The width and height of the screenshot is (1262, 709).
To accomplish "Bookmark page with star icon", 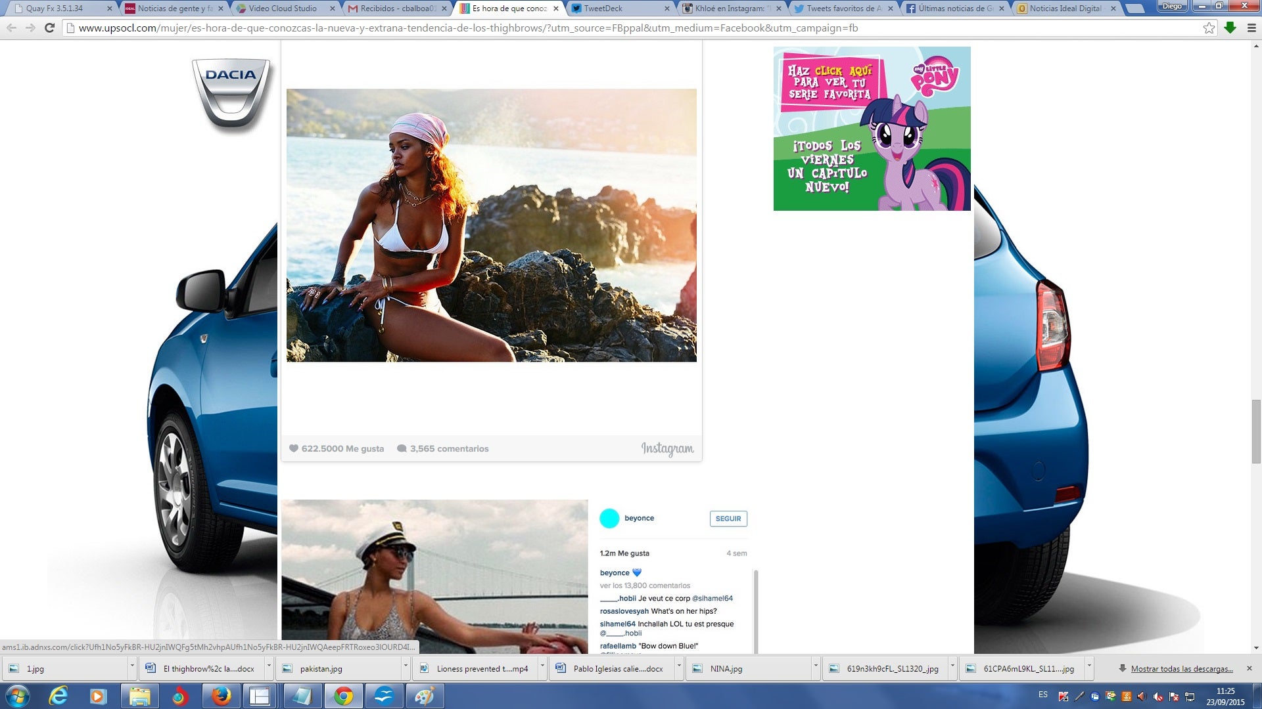I will [x=1209, y=28].
